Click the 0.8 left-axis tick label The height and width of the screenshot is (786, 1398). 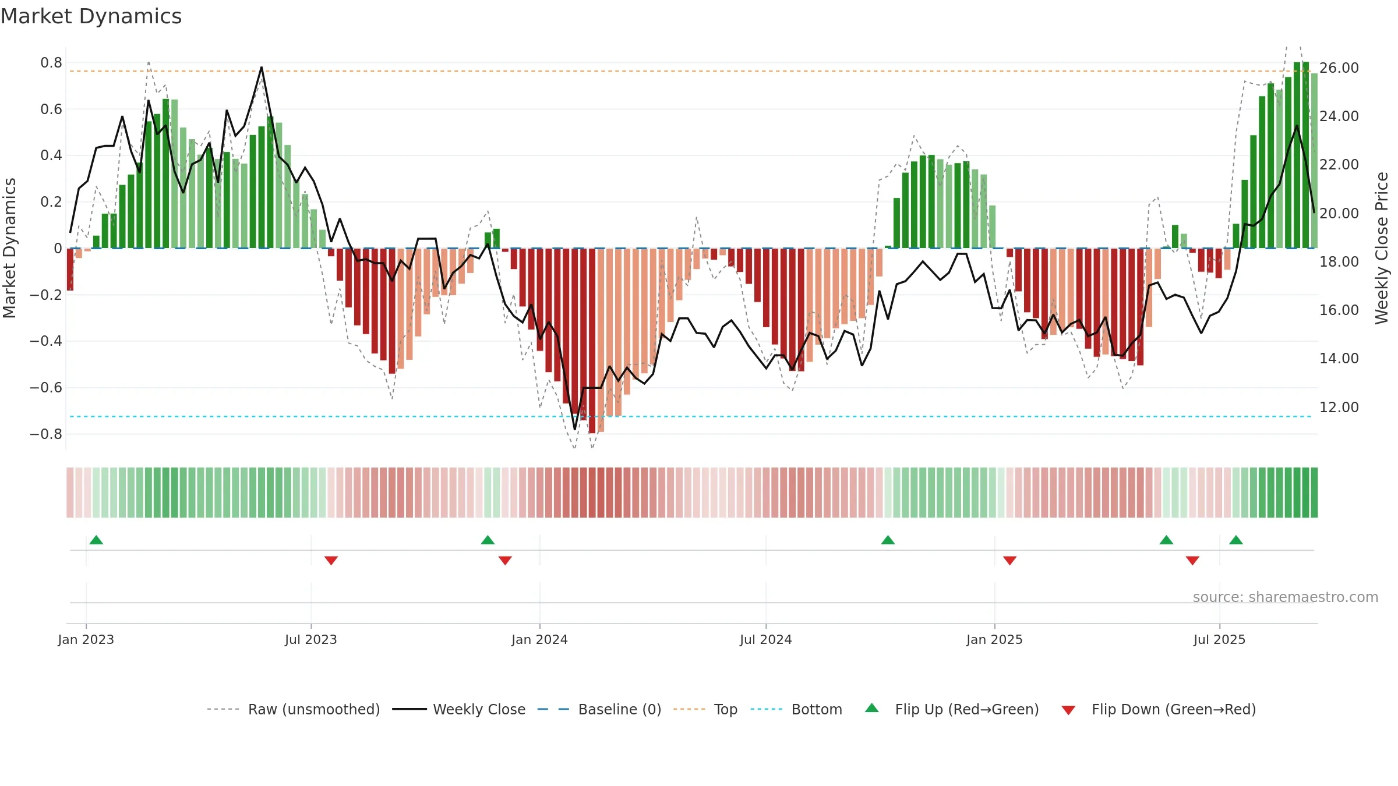click(51, 63)
